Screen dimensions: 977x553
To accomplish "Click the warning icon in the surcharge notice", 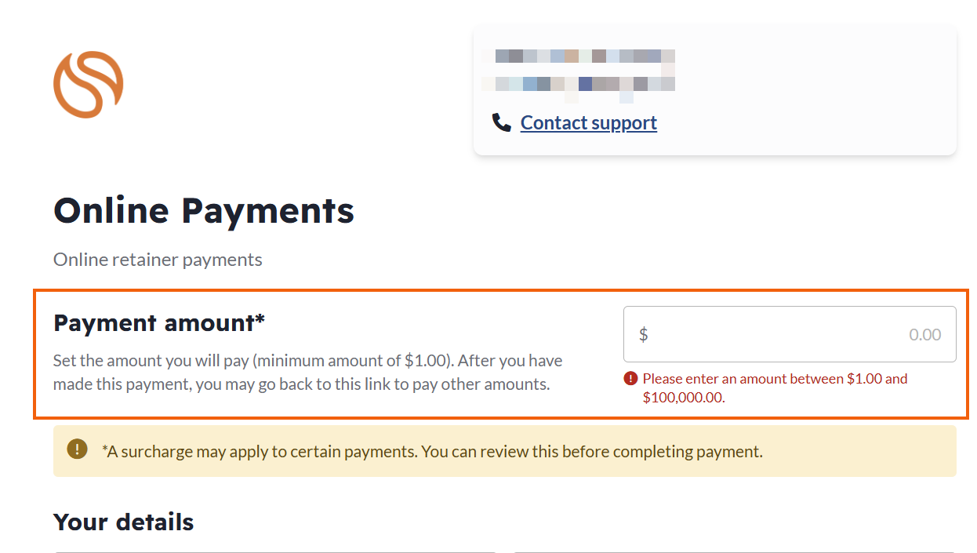I will (77, 449).
